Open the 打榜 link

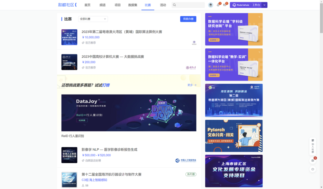(106, 85)
